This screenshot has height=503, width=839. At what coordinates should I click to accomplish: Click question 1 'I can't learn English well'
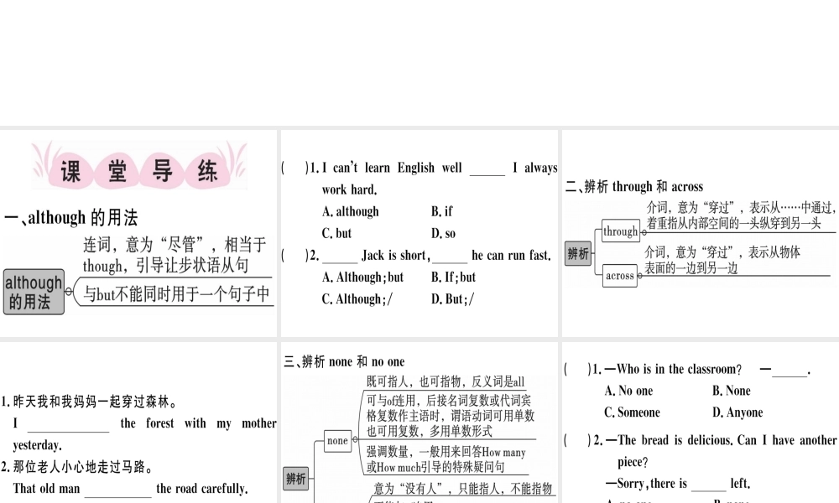pyautogui.click(x=433, y=178)
